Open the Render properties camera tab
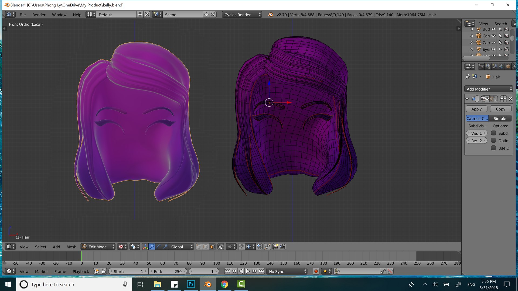Screen dimensions: 518x291 pos(481,67)
